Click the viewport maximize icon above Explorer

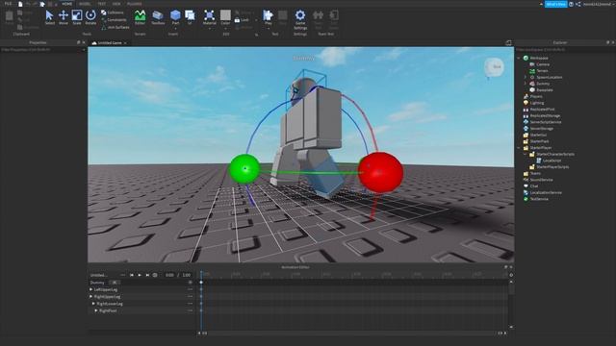coord(508,42)
